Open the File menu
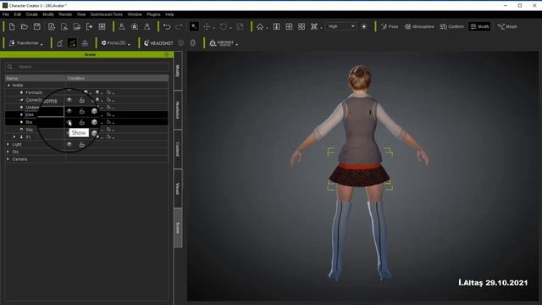542x305 pixels. (6, 14)
